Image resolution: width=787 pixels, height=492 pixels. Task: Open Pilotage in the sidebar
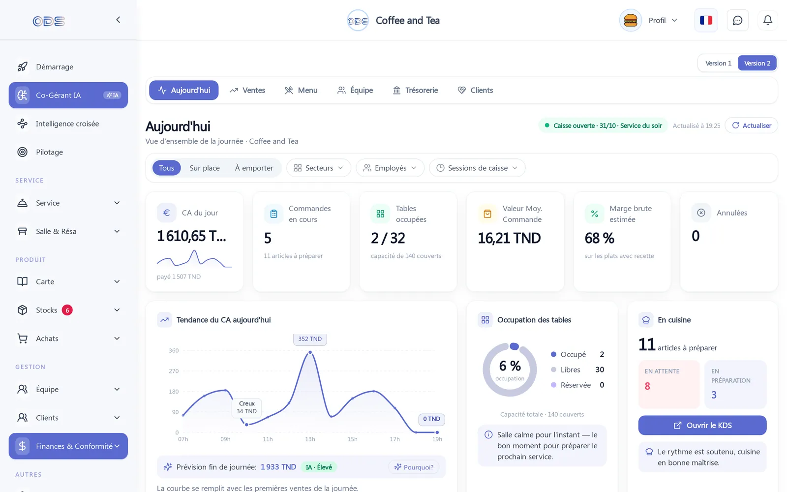[68, 152]
